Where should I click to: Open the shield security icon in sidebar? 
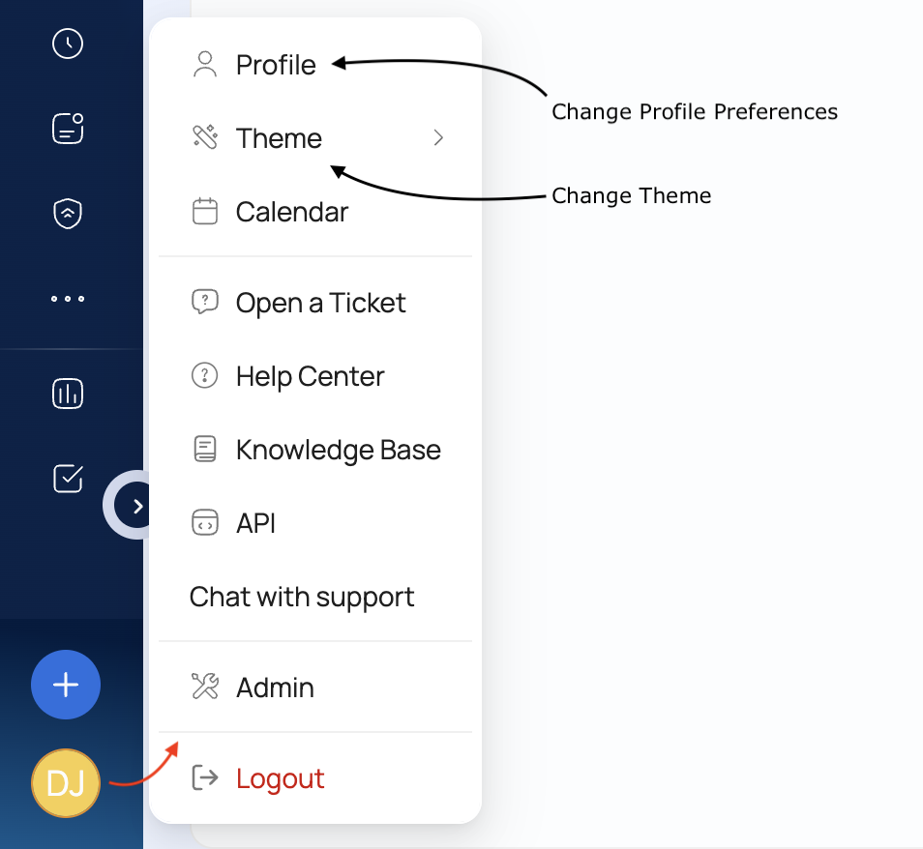tap(68, 214)
